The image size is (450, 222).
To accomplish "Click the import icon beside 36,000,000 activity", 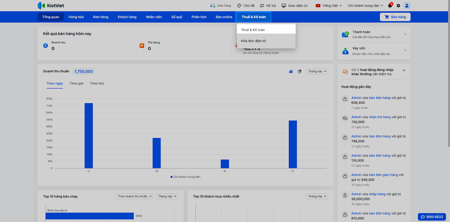I will coord(345,195).
